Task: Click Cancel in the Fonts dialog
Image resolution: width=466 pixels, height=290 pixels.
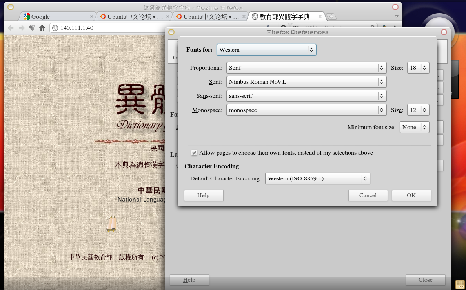Action: [x=368, y=195]
